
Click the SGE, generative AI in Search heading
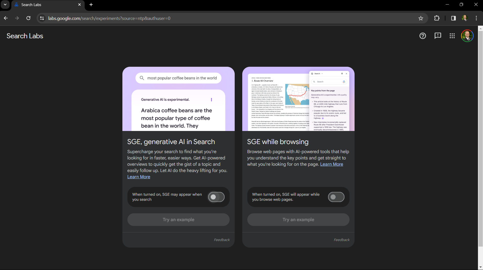[x=171, y=142]
